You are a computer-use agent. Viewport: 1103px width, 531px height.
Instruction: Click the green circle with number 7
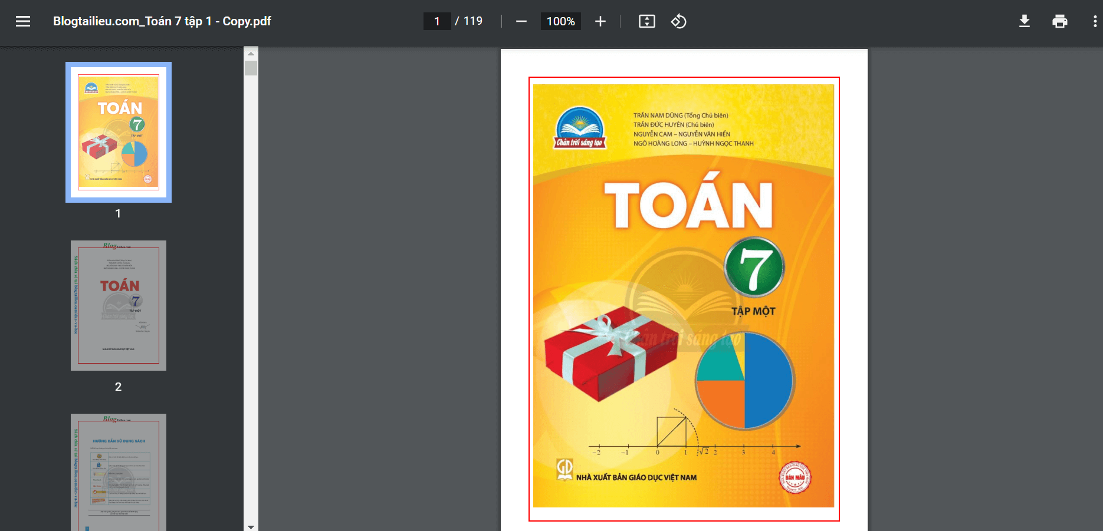pos(754,267)
